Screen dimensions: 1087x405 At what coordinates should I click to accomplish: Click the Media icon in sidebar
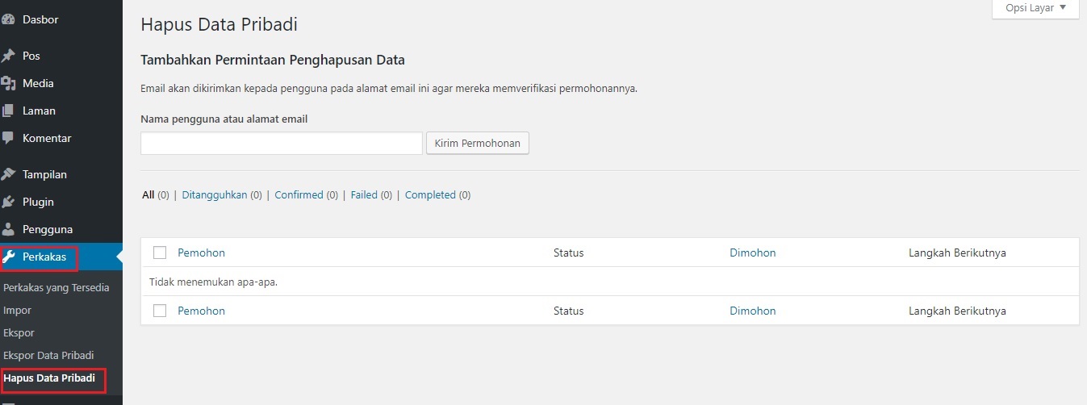8,83
